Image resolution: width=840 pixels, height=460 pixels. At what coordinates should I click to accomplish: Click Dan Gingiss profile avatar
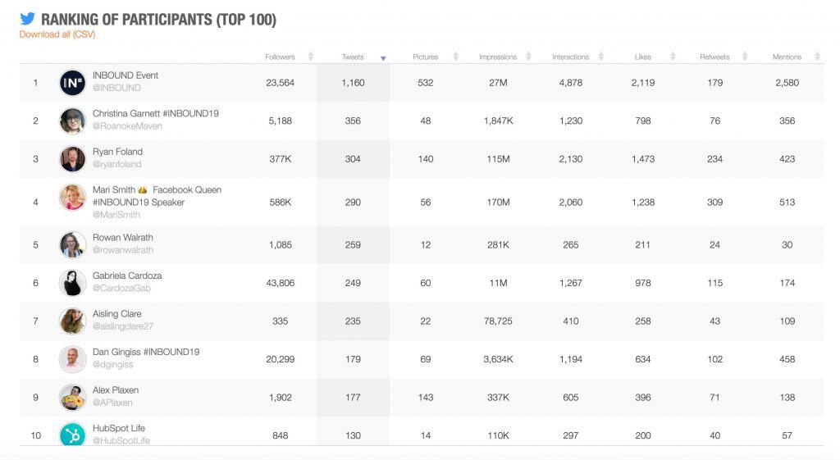72,359
